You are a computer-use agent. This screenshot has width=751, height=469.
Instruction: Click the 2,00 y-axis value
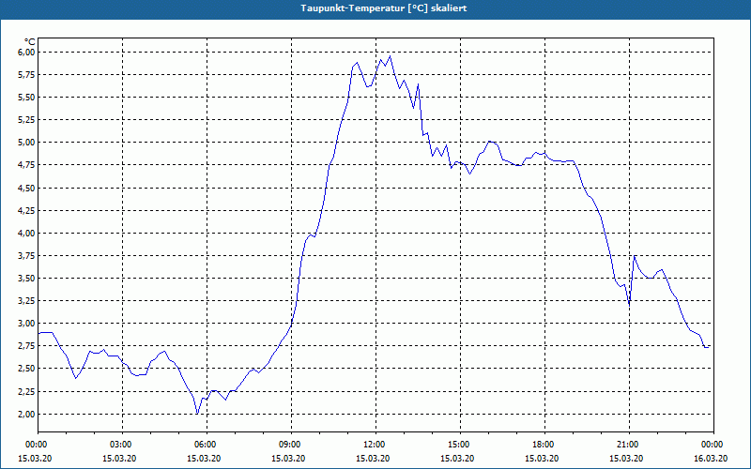coord(26,415)
